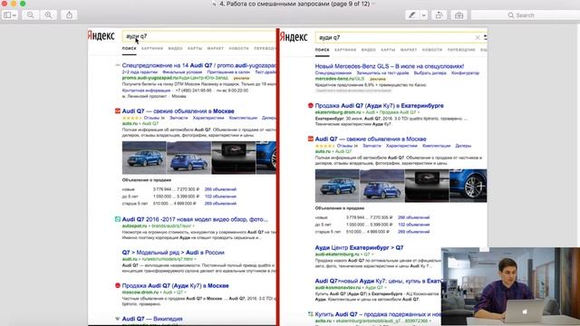This screenshot has width=580, height=326.
Task: Focus the Preview Search field
Action: (526, 15)
